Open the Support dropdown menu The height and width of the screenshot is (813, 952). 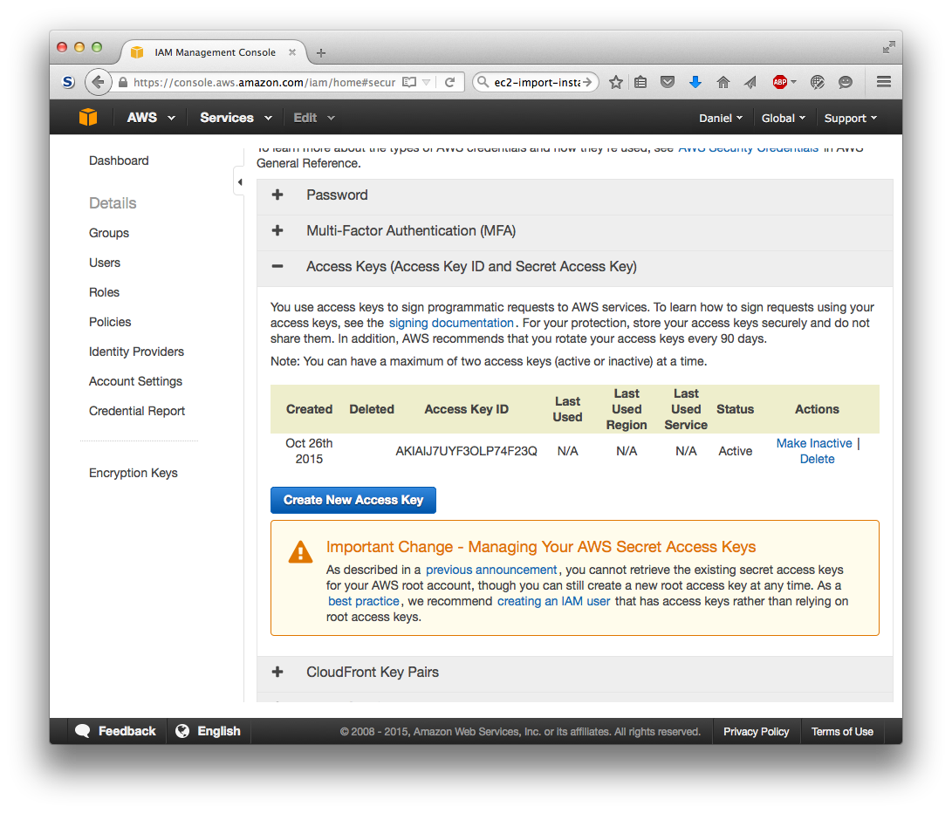[x=851, y=119]
